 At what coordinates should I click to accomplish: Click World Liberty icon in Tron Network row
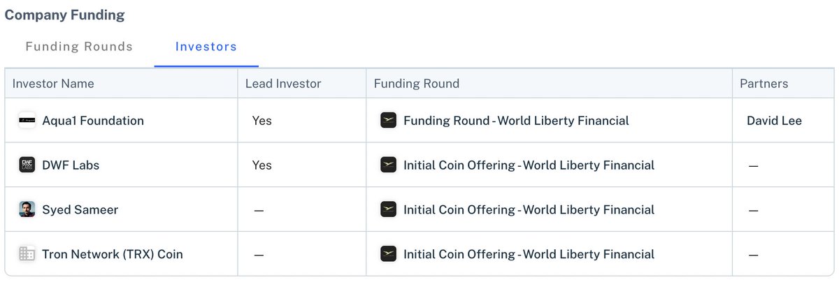click(389, 254)
